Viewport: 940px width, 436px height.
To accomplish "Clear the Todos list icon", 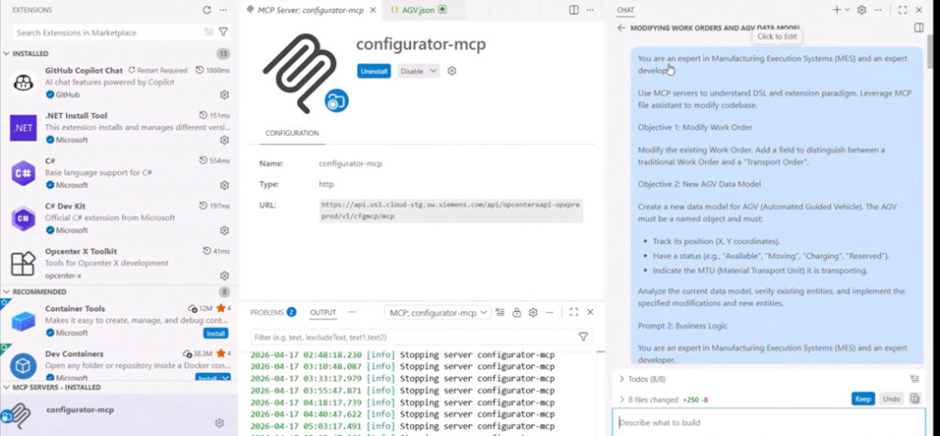I will [914, 379].
